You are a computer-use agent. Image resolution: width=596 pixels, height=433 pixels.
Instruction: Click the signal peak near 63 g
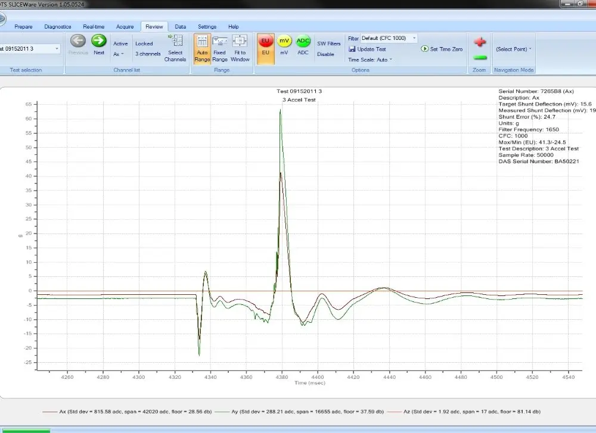pyautogui.click(x=281, y=110)
